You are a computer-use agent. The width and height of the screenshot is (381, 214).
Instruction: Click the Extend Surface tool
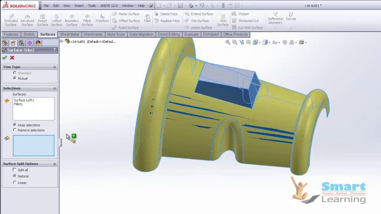[199, 14]
